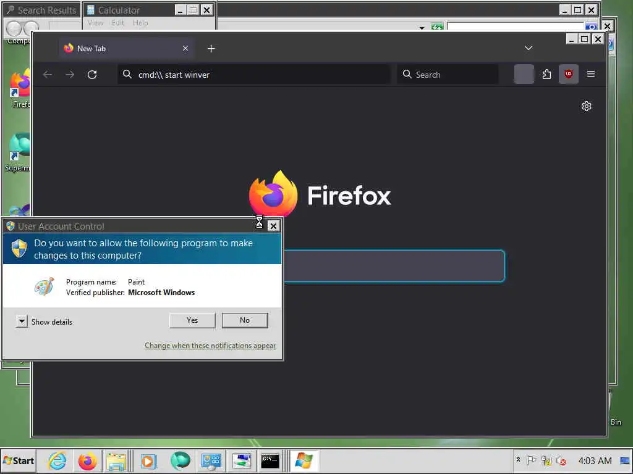Show hidden system tray icons
This screenshot has width=633, height=474.
[518, 460]
